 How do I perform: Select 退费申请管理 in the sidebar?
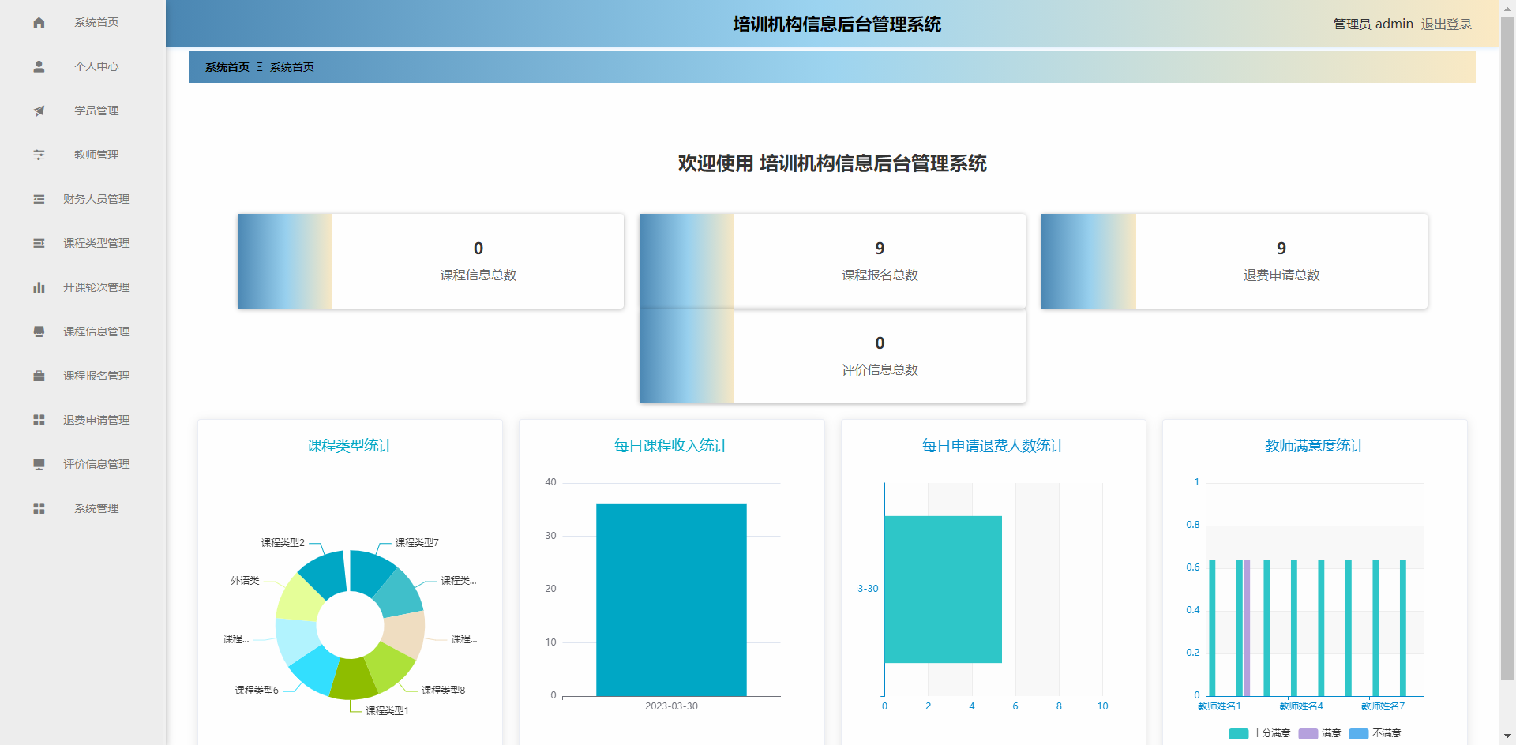pyautogui.click(x=83, y=420)
